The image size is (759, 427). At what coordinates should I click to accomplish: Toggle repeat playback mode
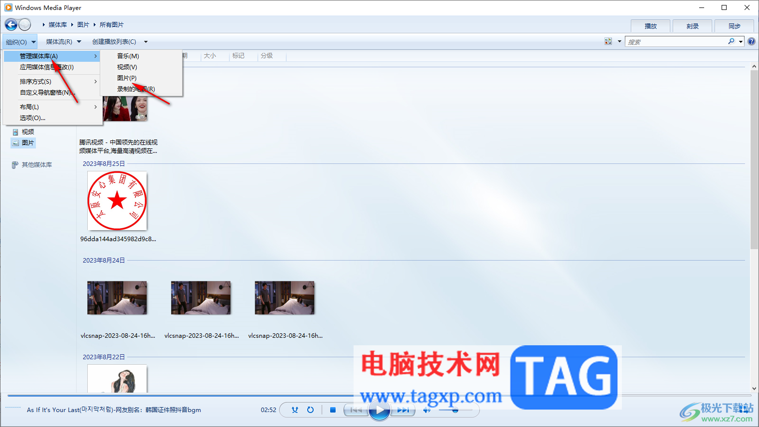coord(310,410)
